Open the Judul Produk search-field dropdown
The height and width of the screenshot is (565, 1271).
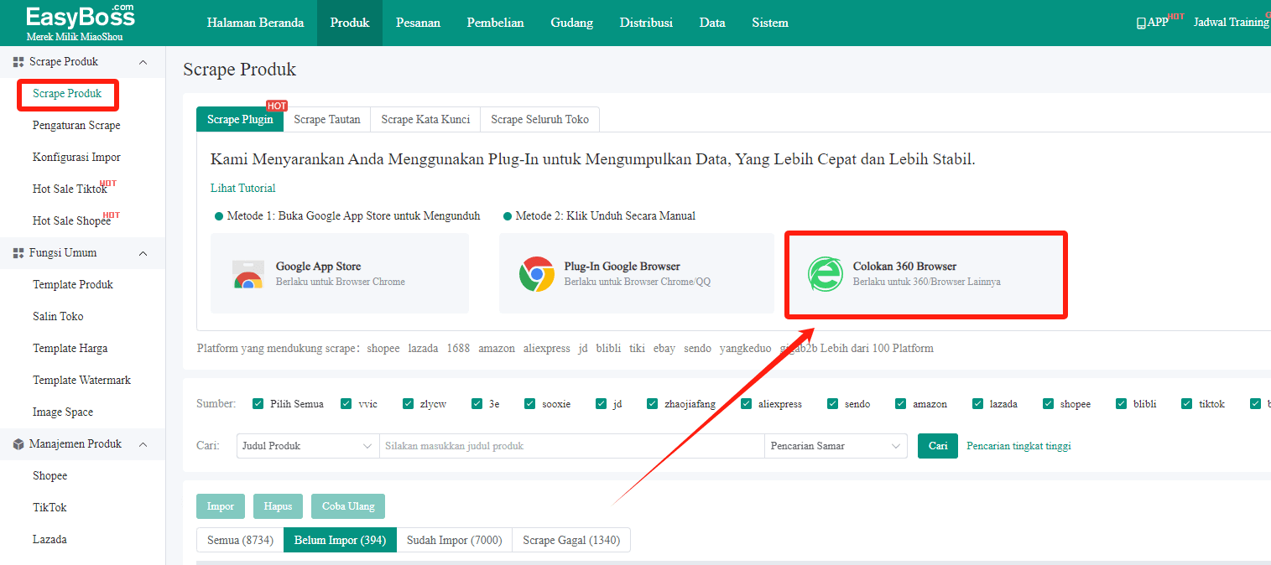click(x=308, y=446)
